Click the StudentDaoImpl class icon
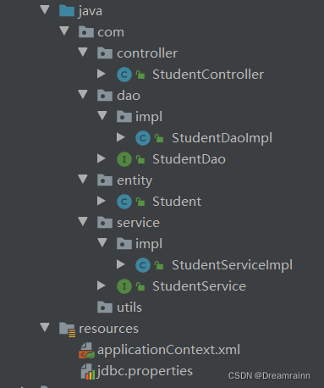The image size is (324, 388). coord(143,138)
